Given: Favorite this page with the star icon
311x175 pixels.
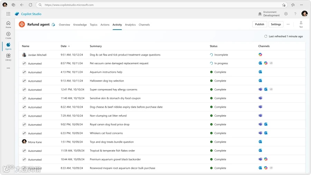Looking at the screenshot, I should [284, 5].
